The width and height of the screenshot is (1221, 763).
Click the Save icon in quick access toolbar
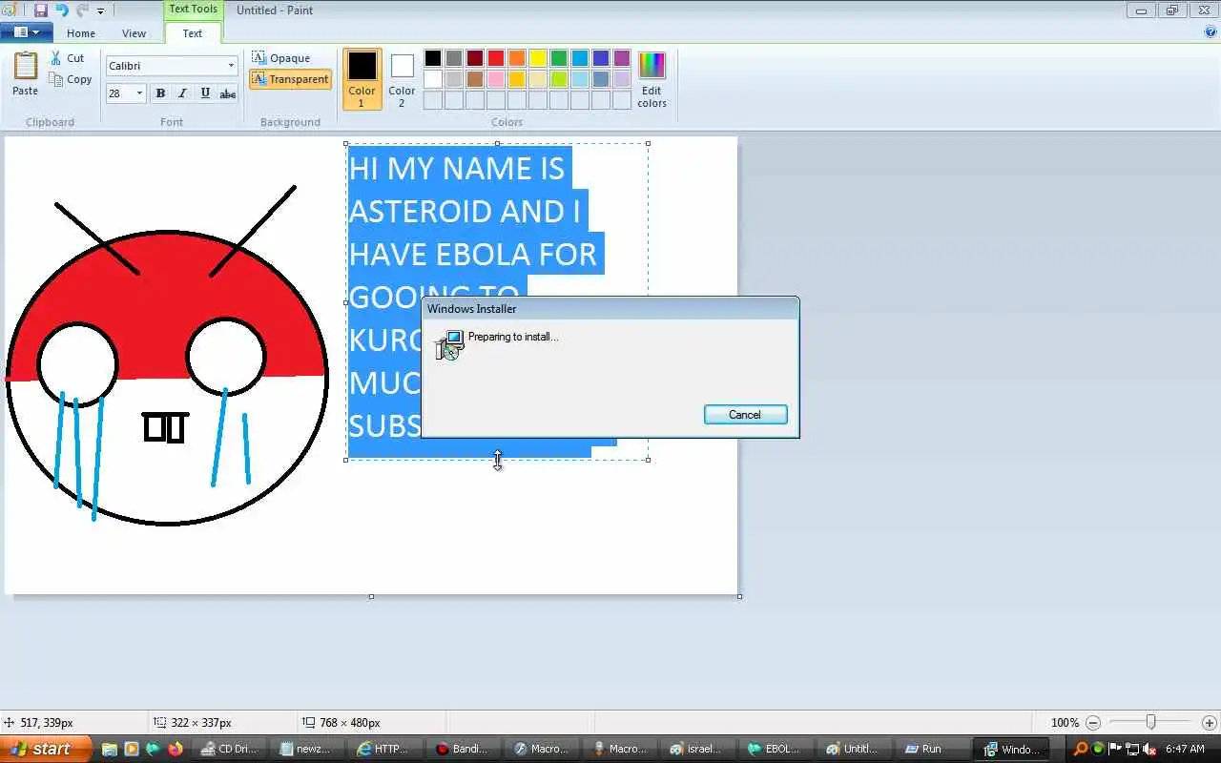tap(41, 10)
